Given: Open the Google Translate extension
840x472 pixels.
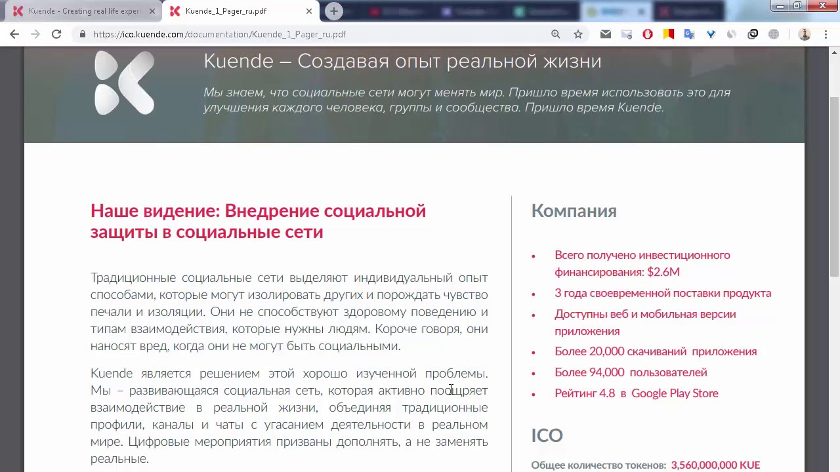Looking at the screenshot, I should pyautogui.click(x=690, y=34).
